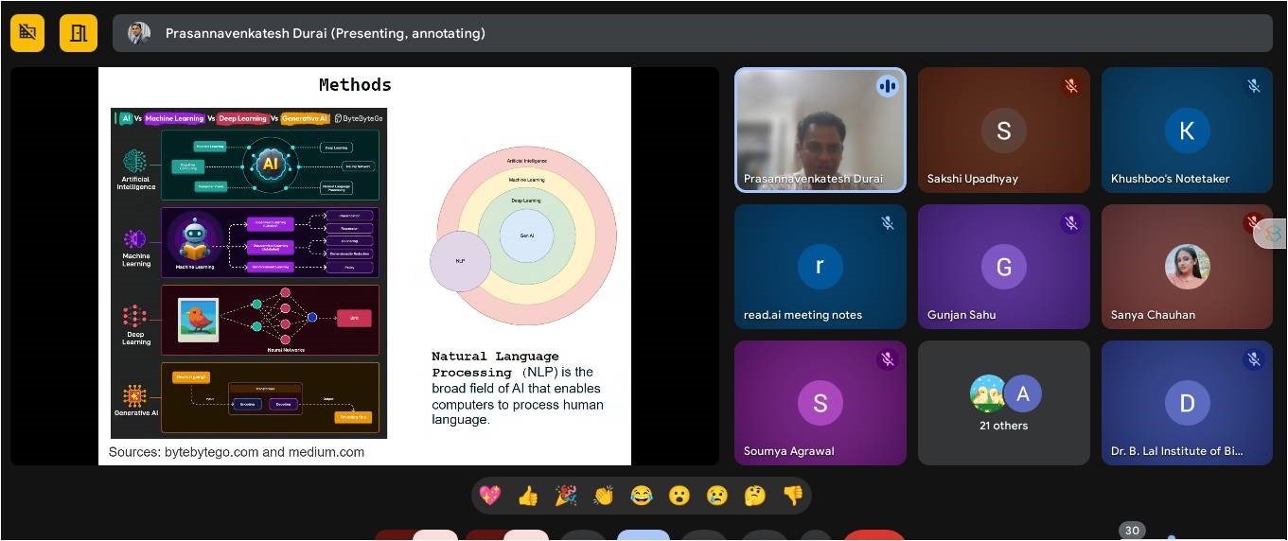
Task: Send the surprised open-mouth reaction
Action: pyautogui.click(x=679, y=495)
